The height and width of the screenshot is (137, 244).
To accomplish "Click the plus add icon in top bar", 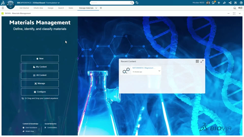I will [x=219, y=3].
